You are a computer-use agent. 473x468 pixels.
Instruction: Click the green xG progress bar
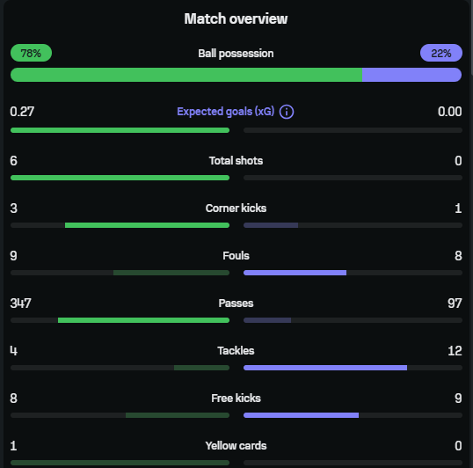click(x=120, y=130)
